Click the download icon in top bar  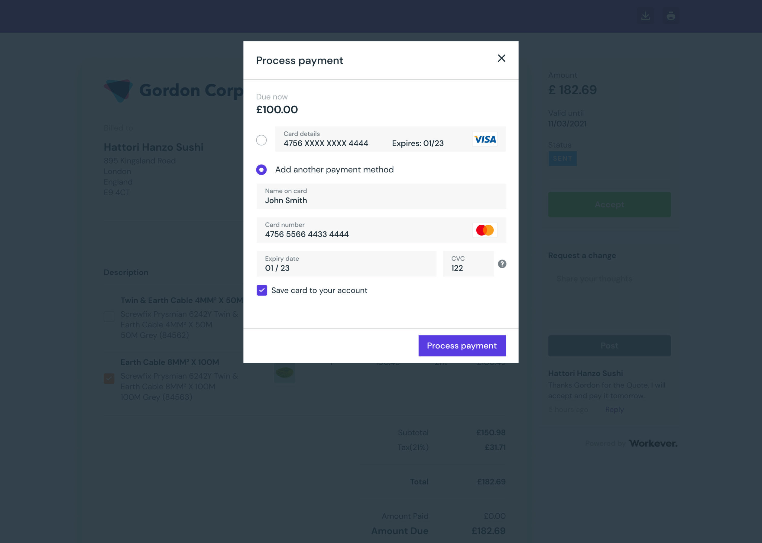(x=646, y=15)
